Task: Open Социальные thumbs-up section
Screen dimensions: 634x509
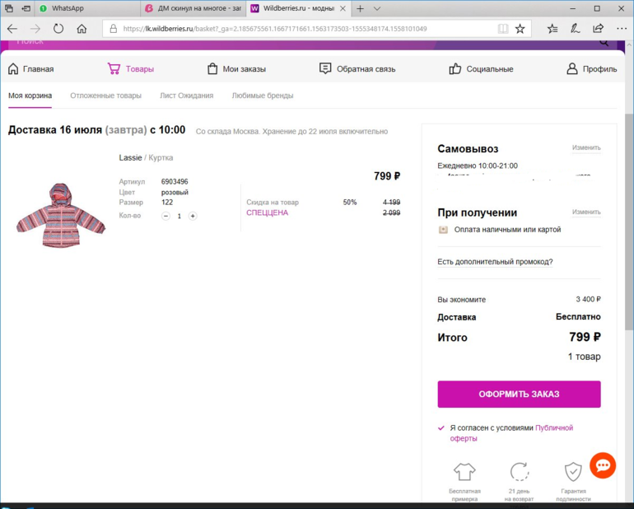Action: 455,69
